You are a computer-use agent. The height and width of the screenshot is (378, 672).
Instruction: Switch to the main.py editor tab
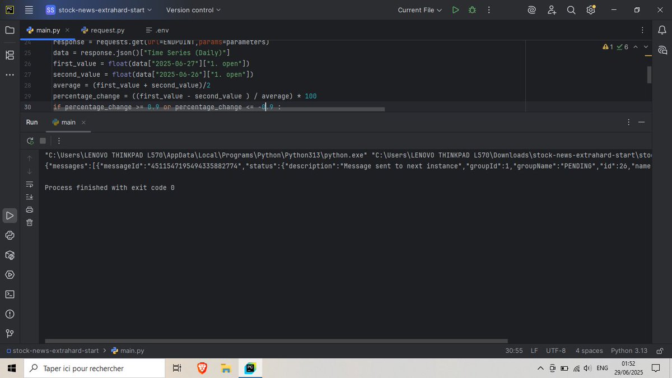click(48, 30)
